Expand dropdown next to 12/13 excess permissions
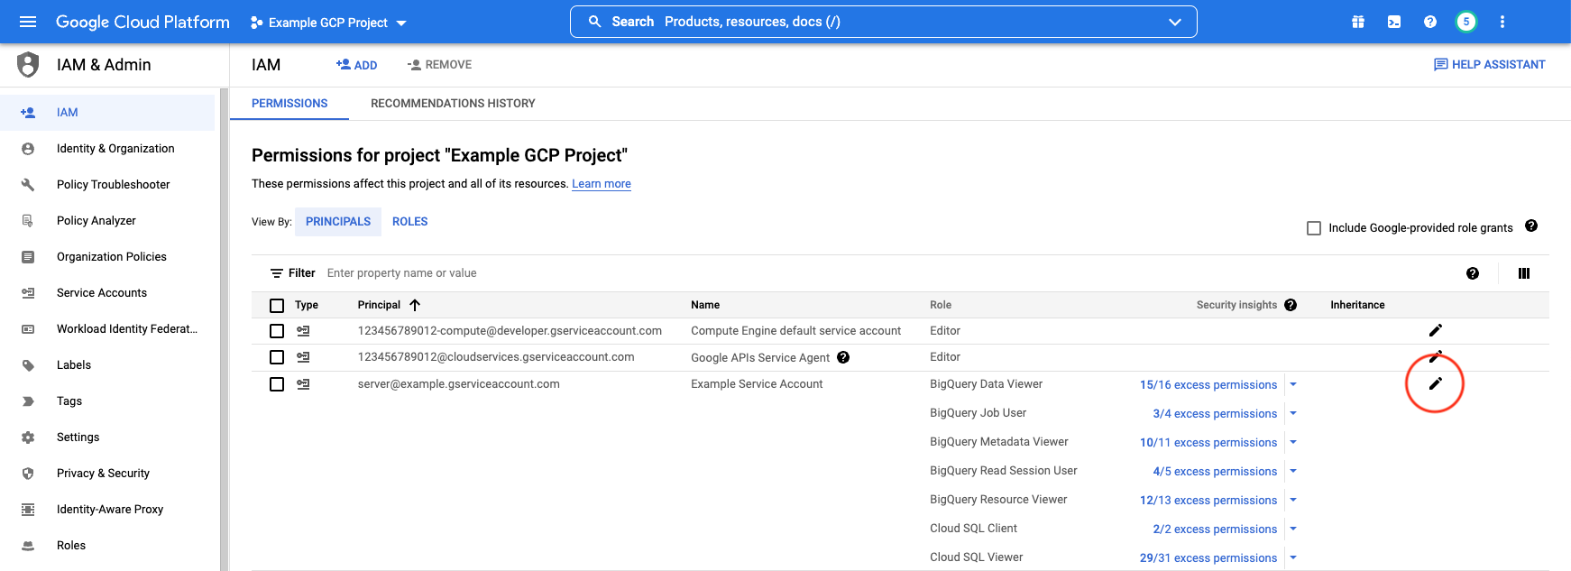Image resolution: width=1571 pixels, height=571 pixels. click(x=1293, y=500)
